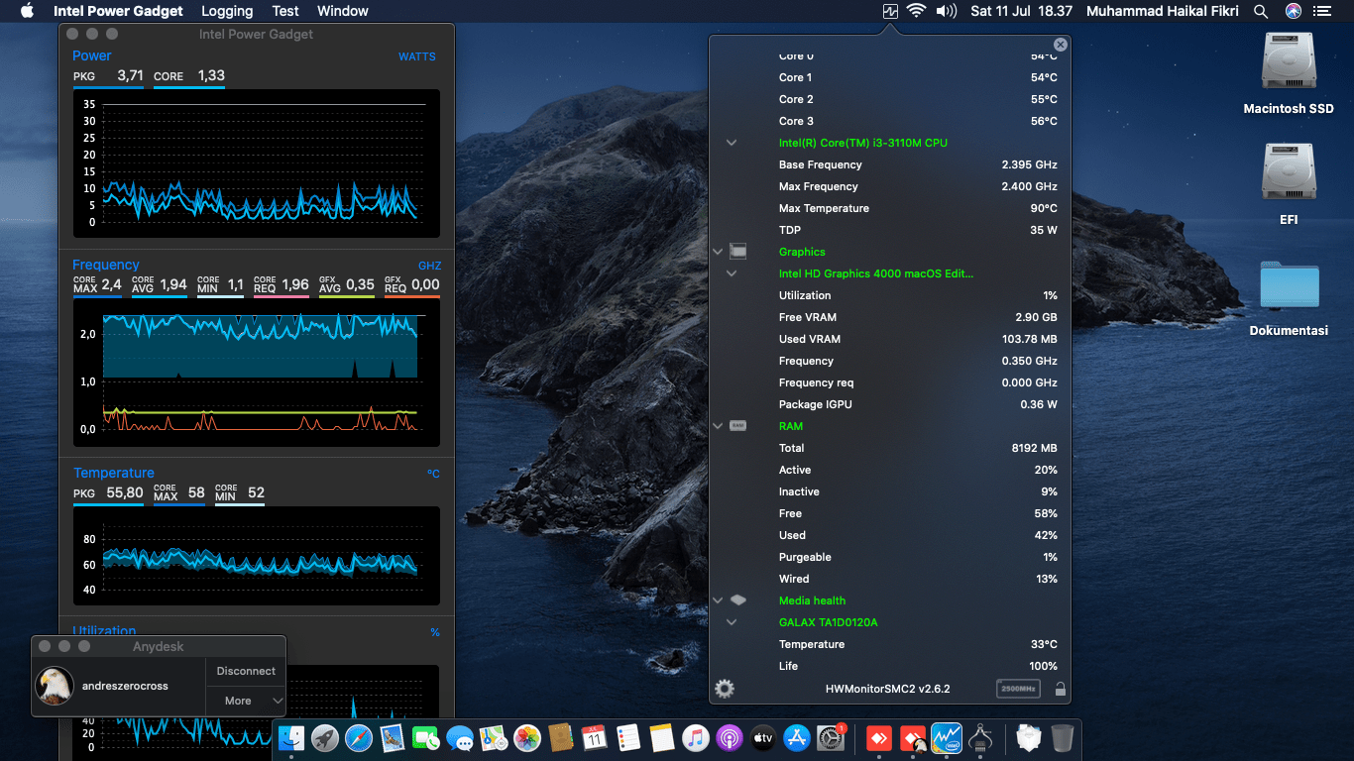Screen dimensions: 1354x761
Task: Open the Logging menu
Action: pyautogui.click(x=227, y=11)
